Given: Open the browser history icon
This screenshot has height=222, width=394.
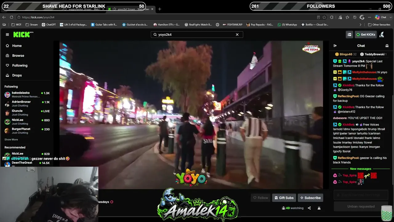Looking at the screenshot, I should click(355, 17).
